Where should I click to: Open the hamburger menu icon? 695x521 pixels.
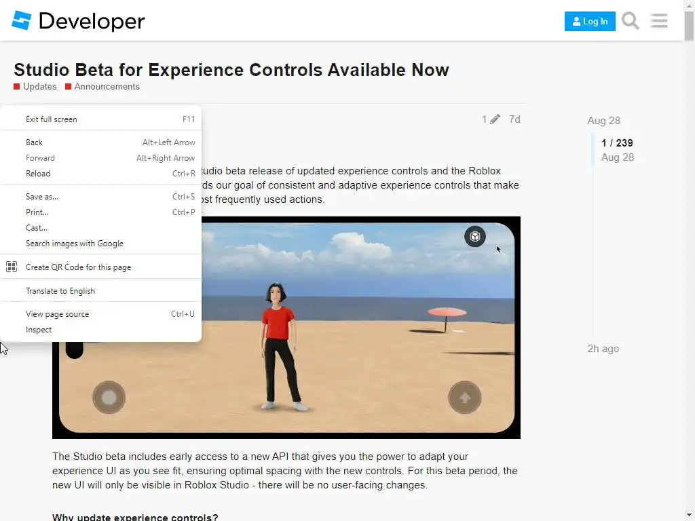tap(659, 21)
